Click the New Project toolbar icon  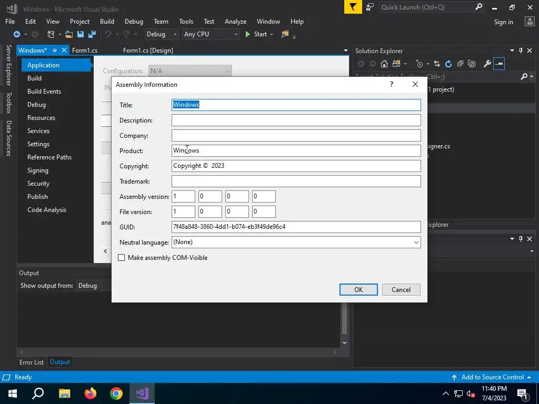coord(51,34)
